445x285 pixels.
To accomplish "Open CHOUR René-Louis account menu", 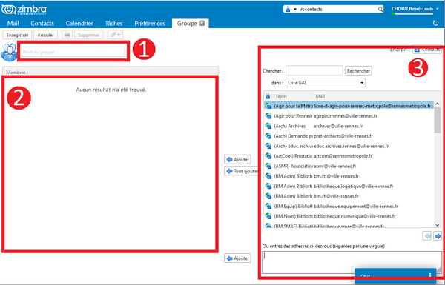I will point(415,9).
